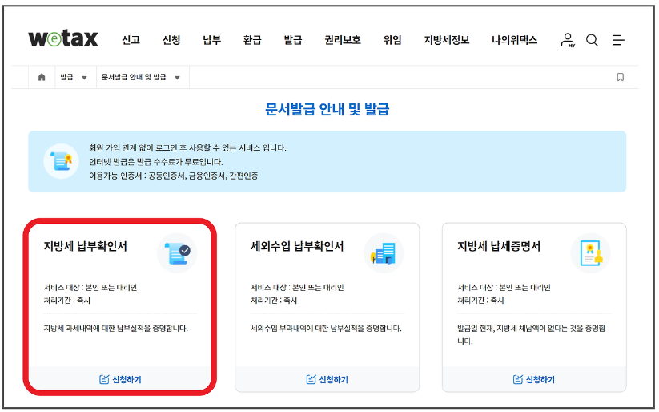Open the 권리보호 menu
Screen dimensions: 659x412
coord(343,40)
